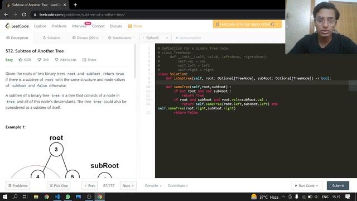This screenshot has width=357, height=201.
Task: Click the code editor line 9
Action: [256, 83]
